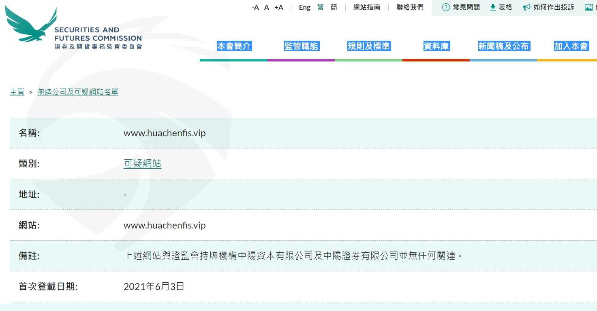Select the 規則及標準 navigation item
Screen dimensions: 597x311
pos(368,46)
